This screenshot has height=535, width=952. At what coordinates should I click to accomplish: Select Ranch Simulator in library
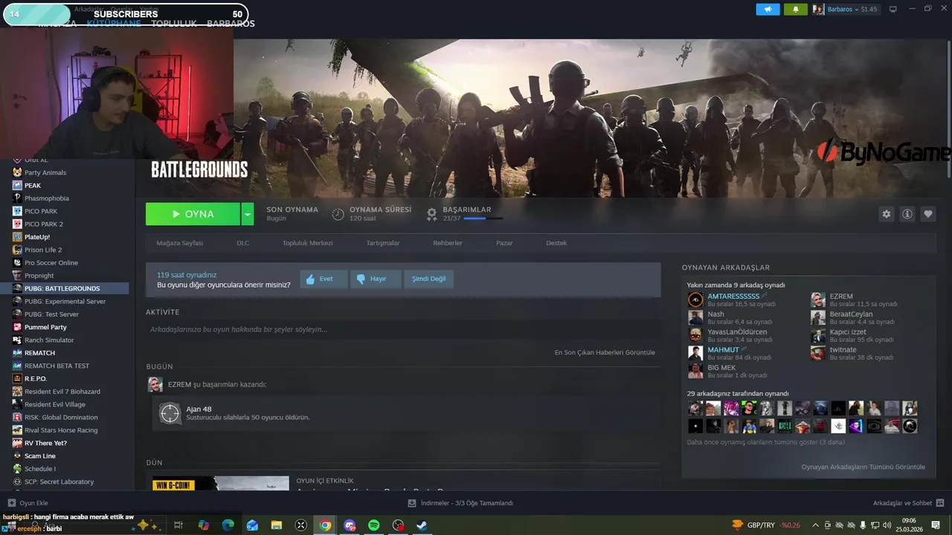[49, 340]
